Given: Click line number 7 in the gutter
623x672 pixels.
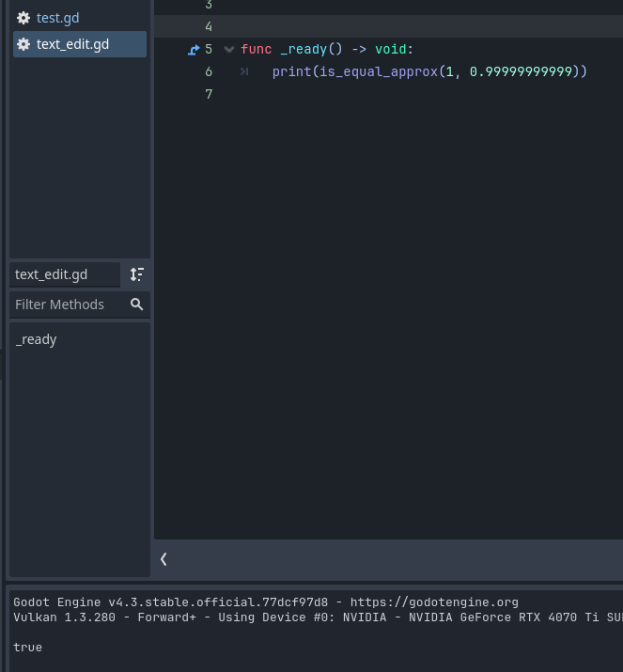Looking at the screenshot, I should click(x=209, y=94).
